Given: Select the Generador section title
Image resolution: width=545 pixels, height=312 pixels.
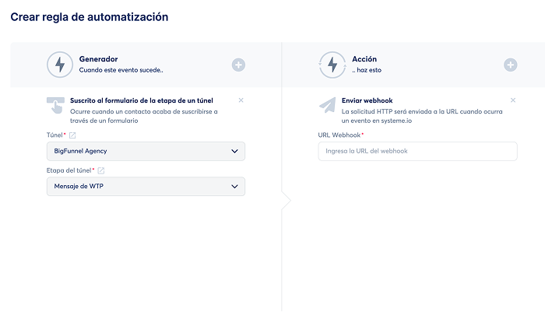Looking at the screenshot, I should tap(98, 58).
